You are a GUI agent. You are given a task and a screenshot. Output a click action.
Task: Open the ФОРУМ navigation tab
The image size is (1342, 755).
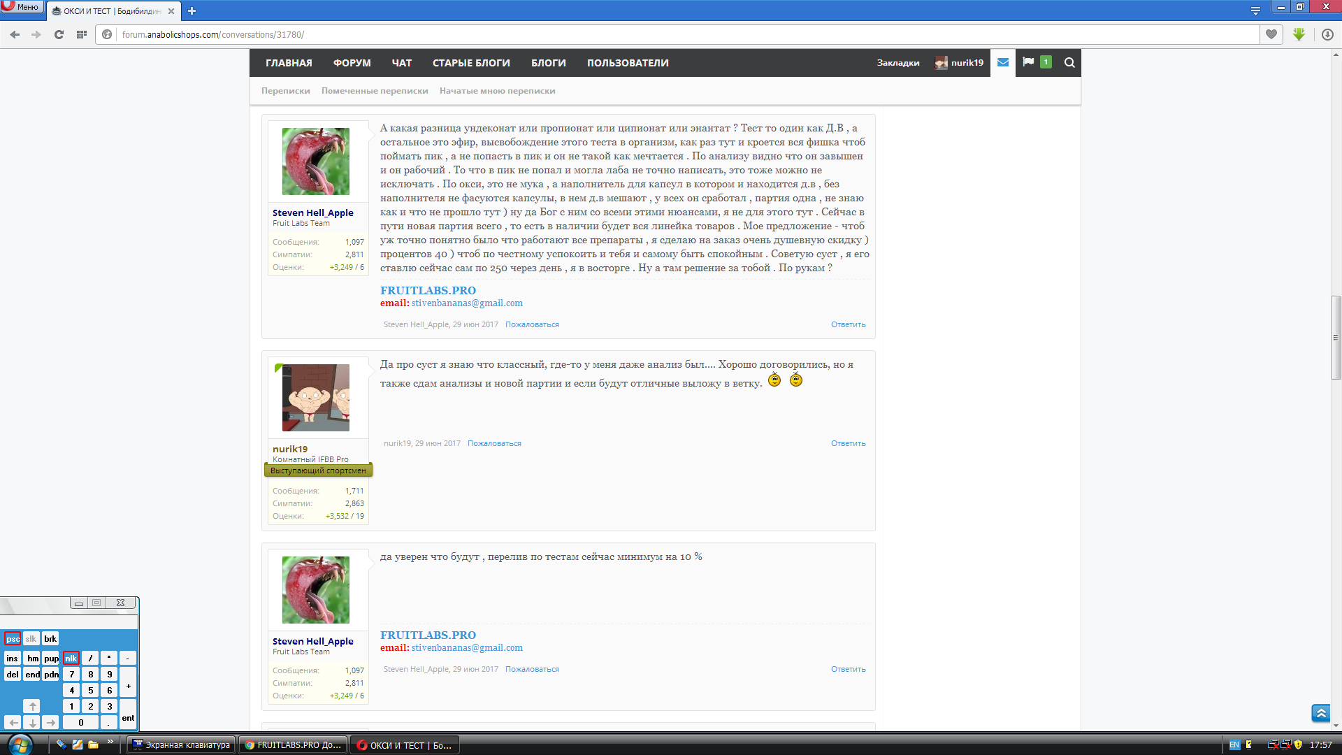pos(352,62)
